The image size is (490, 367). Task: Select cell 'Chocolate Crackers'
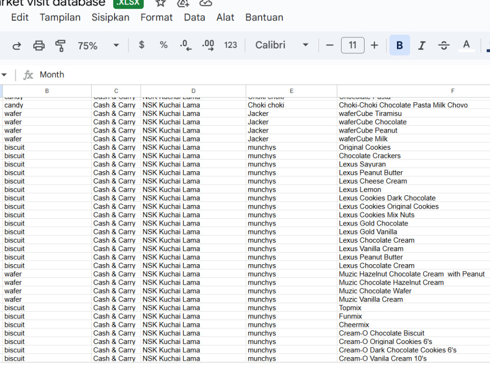[414, 156]
